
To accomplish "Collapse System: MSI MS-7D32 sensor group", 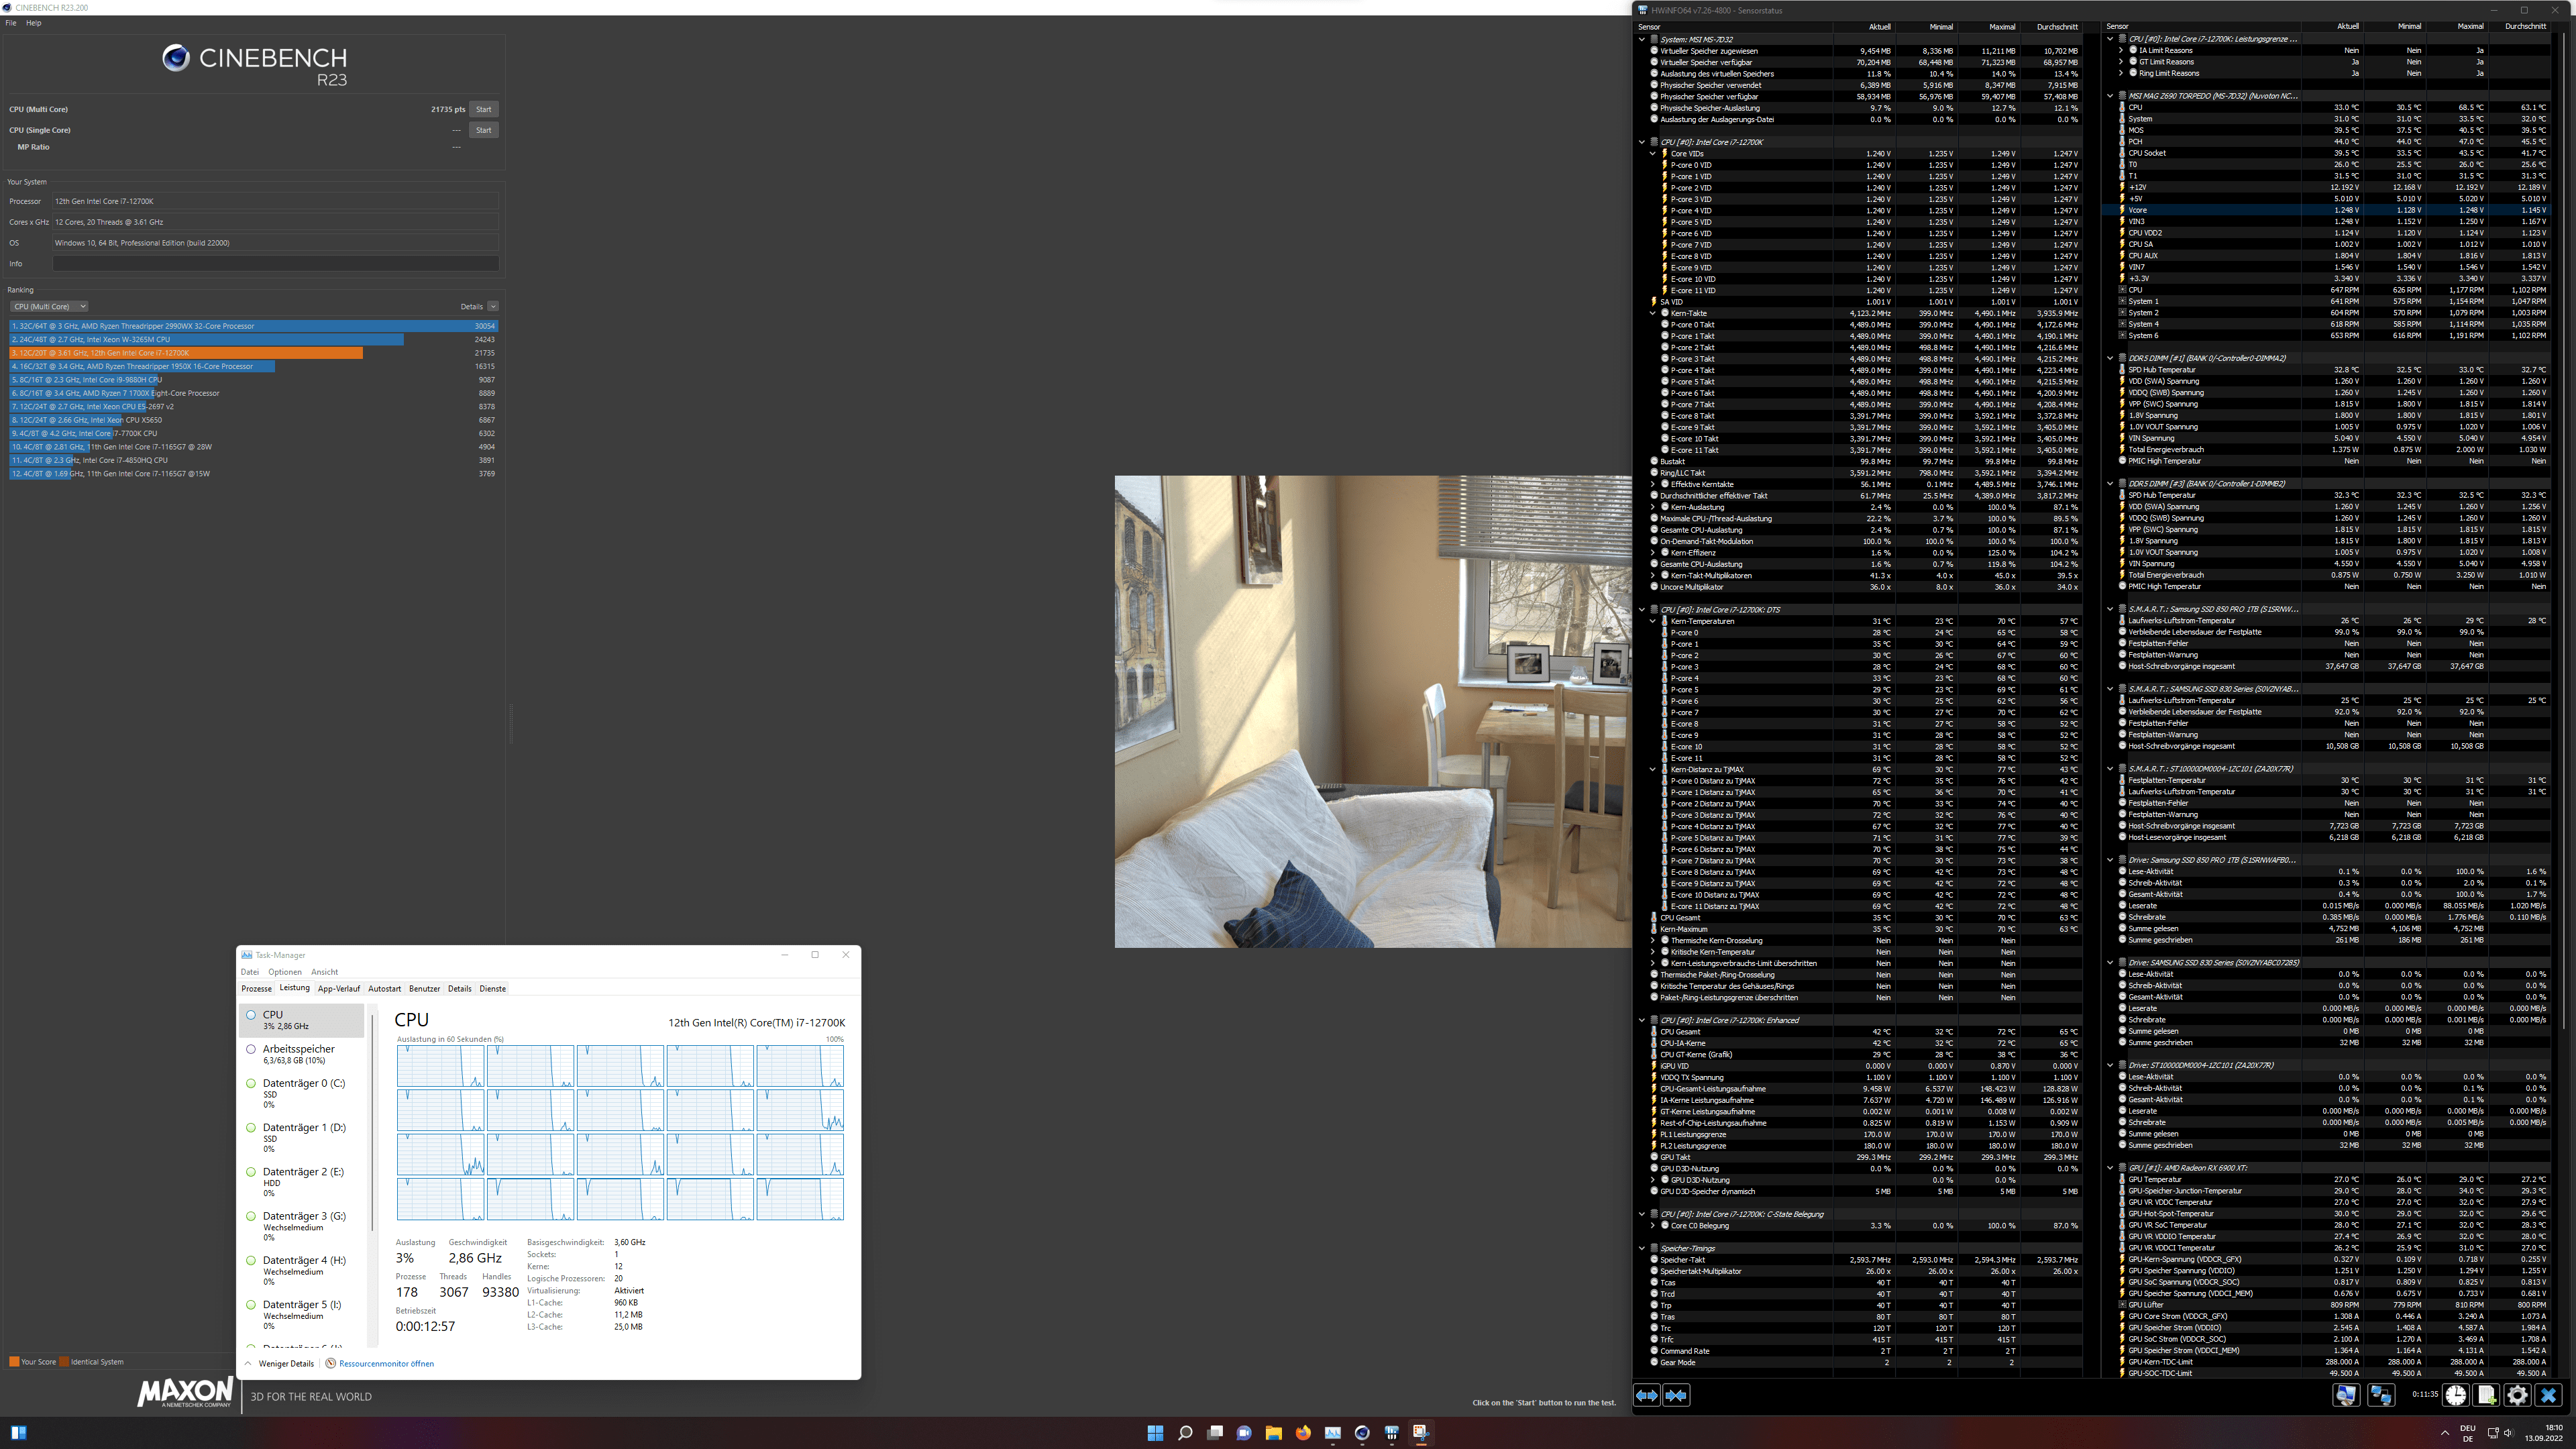I will (1642, 39).
